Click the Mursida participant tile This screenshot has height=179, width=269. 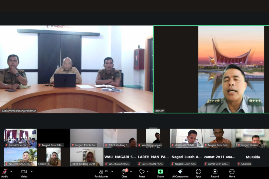coord(252,157)
